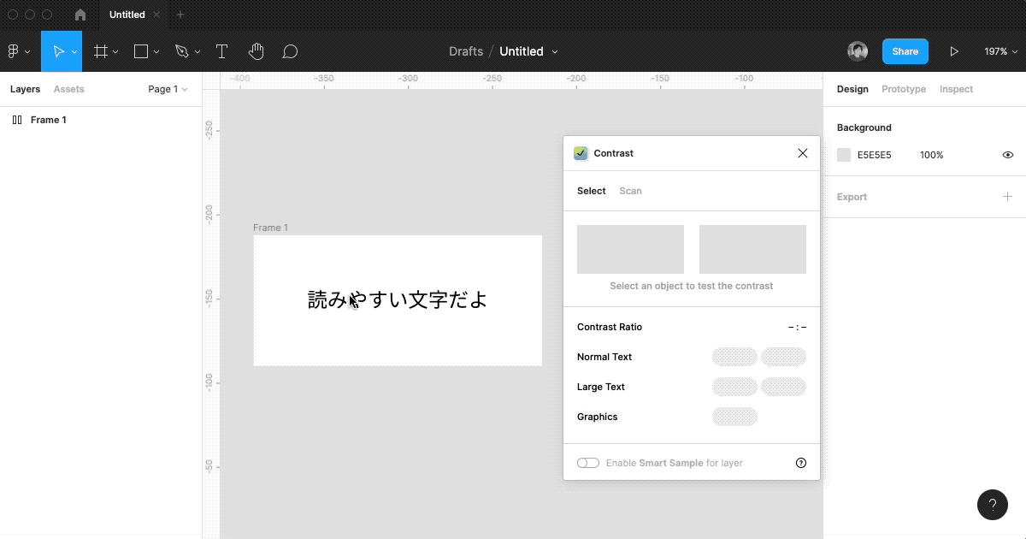Viewport: 1026px width, 539px height.
Task: Toggle background visibility eye icon
Action: [1008, 155]
